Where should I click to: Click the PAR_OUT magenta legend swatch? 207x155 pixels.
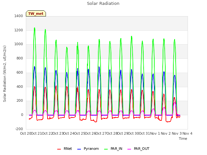(x=129, y=149)
